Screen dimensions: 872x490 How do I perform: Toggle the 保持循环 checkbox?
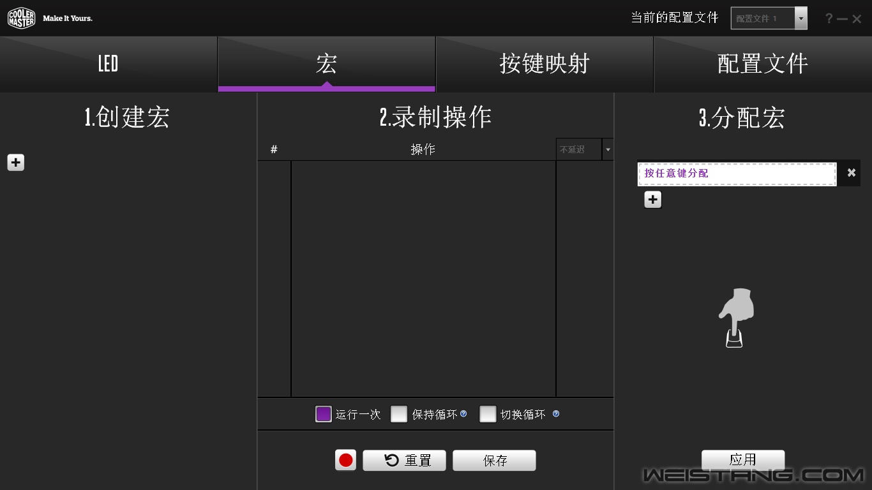coord(399,414)
